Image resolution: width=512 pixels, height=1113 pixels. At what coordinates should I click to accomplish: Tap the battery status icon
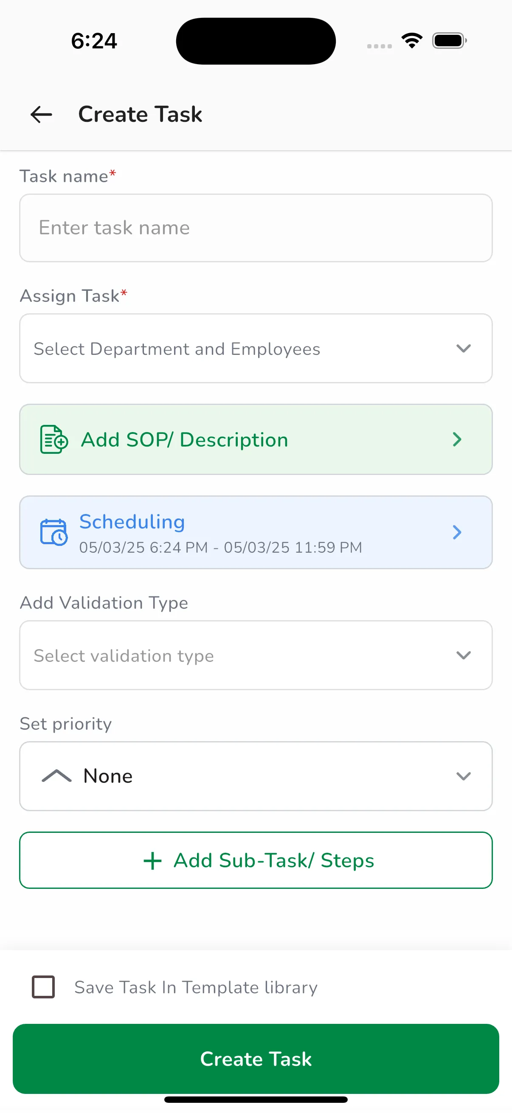(x=449, y=41)
